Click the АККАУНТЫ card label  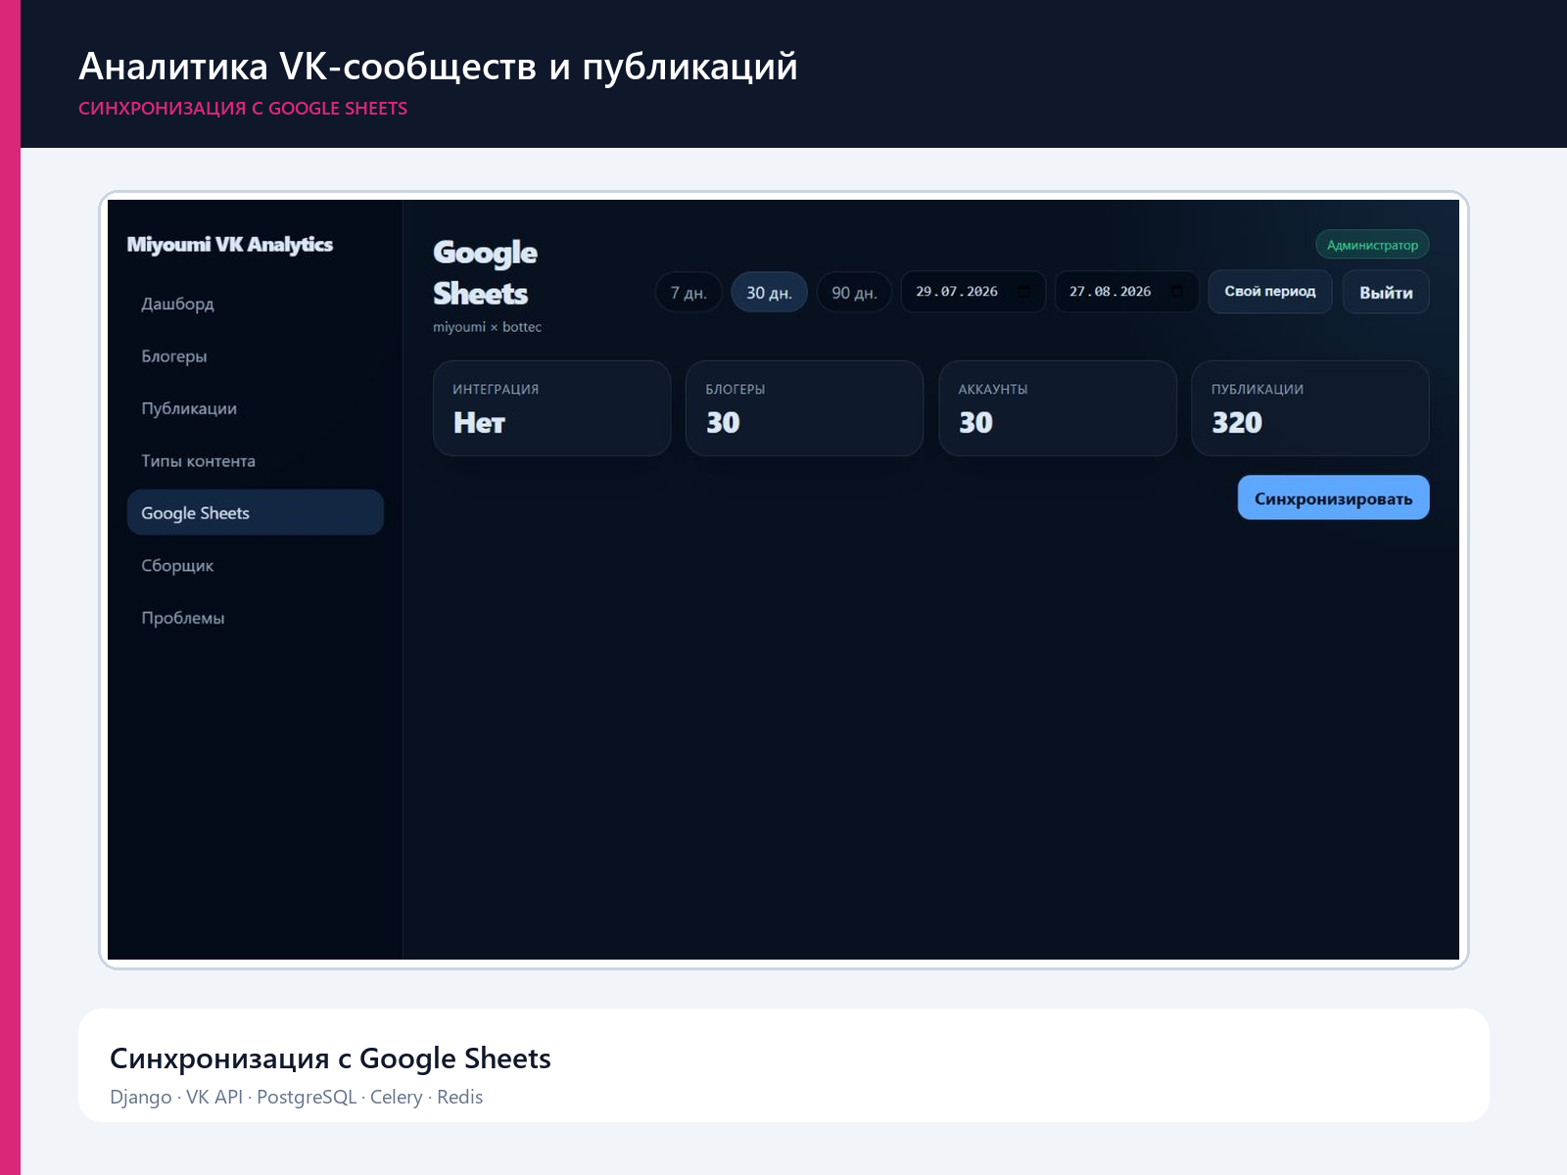pyautogui.click(x=993, y=390)
